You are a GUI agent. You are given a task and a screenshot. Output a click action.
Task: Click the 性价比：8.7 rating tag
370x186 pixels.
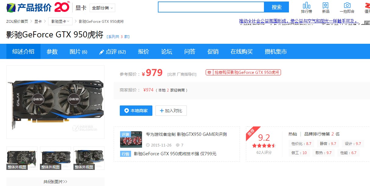301,143
